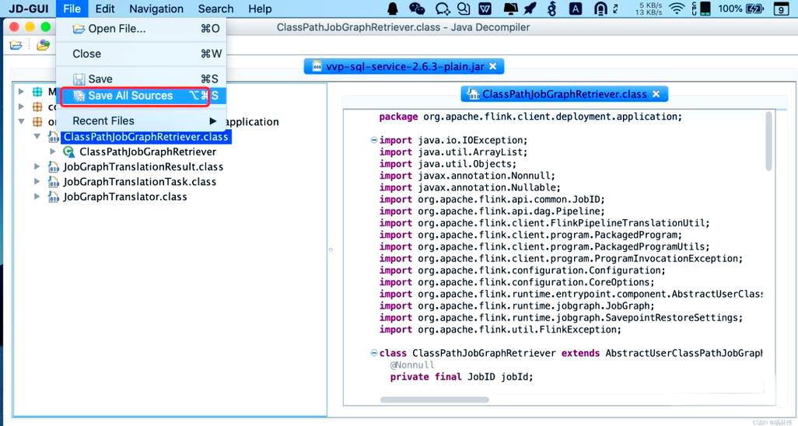This screenshot has height=426, width=798.
Task: Click the WeChat icon in menu bar
Action: coord(417,8)
